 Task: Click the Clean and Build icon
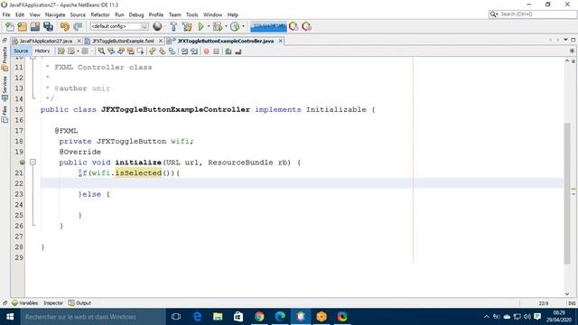coord(187,26)
